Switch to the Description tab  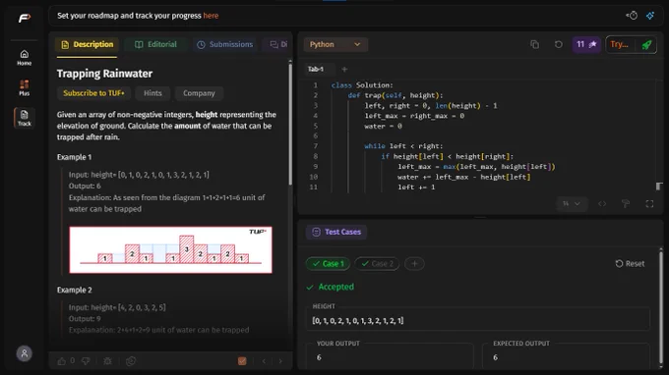tap(87, 44)
